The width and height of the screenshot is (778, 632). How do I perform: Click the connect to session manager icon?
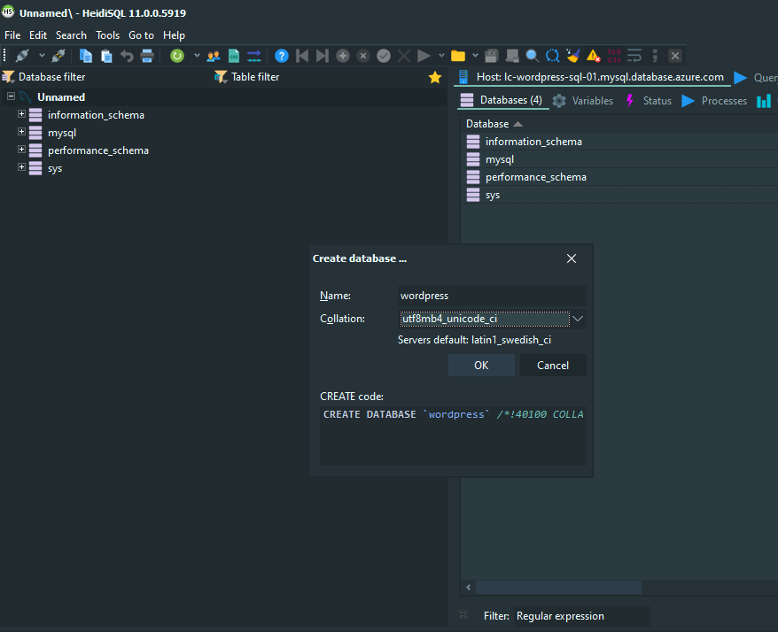point(22,56)
